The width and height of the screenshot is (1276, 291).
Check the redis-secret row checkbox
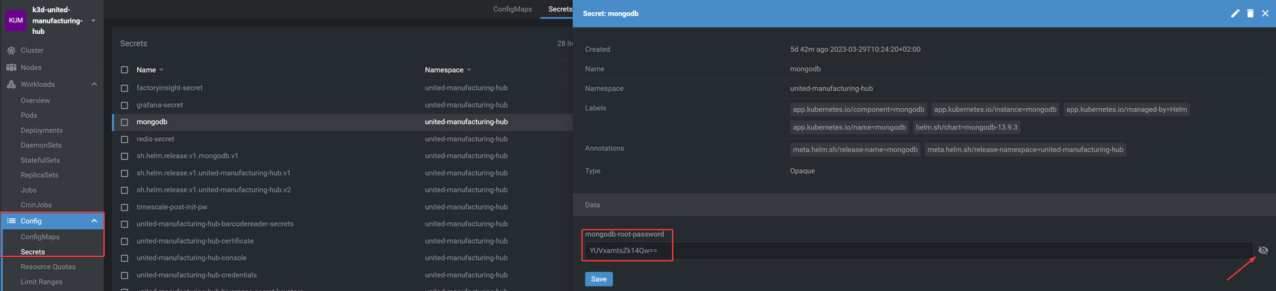[124, 139]
